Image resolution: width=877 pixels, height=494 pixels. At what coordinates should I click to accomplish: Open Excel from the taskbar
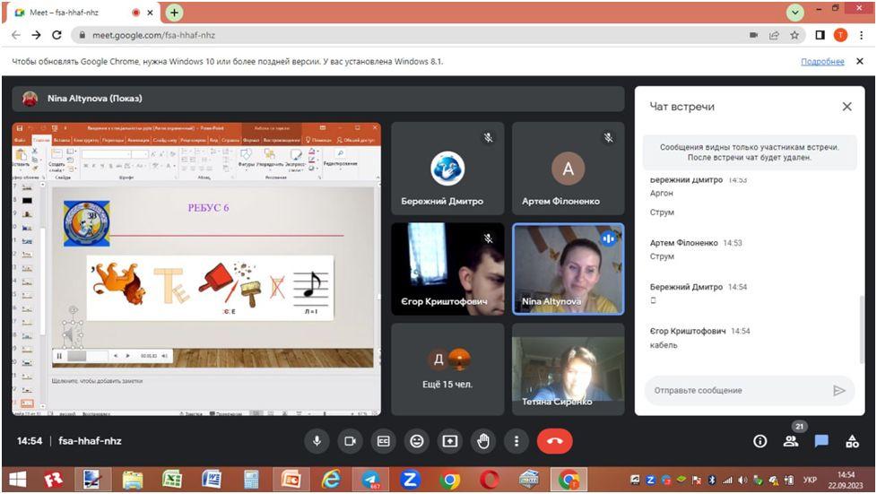[x=171, y=480]
